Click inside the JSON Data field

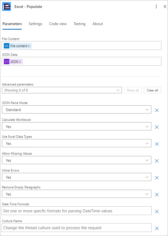click(82, 61)
